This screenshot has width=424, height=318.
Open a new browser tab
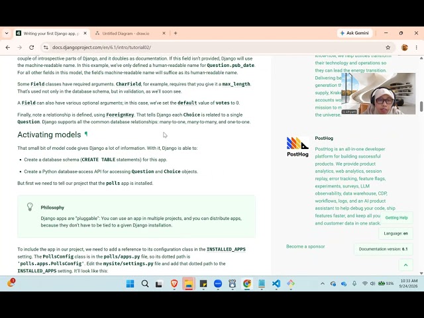[176, 33]
